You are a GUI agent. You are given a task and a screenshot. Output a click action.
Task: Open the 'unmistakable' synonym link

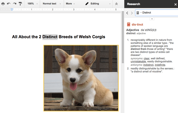pos(138,62)
